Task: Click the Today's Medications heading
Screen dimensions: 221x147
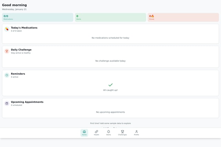Action: pos(24,28)
